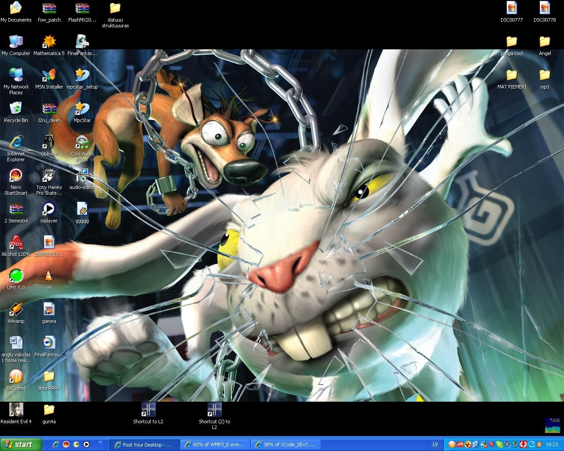Select the mpcstar_setup icon
This screenshot has height=451, width=564.
coord(82,79)
